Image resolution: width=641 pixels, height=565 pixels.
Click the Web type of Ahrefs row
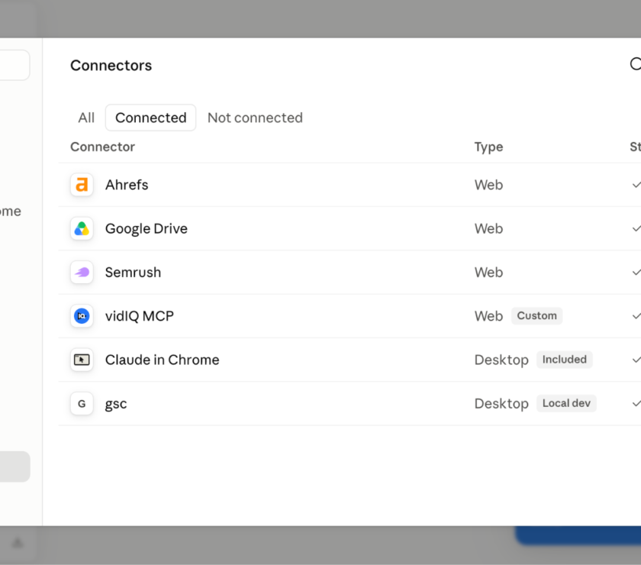(488, 185)
